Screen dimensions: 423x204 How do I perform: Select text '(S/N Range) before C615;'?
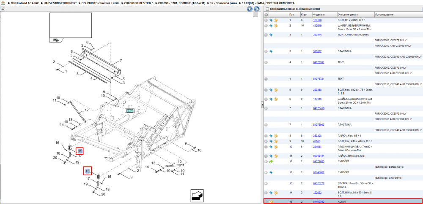(x=389, y=167)
